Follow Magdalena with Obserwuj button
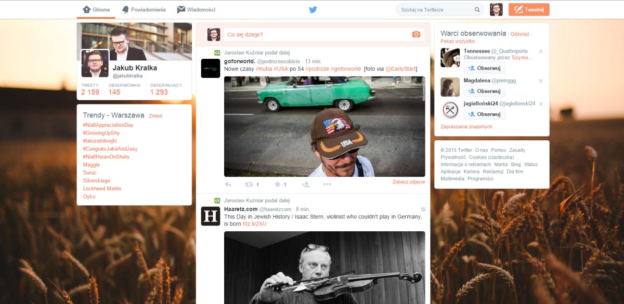Screen dimensions: 624x304 point(485,91)
